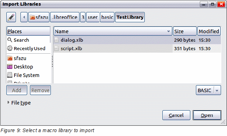Screen dimensions: 227x136
Task: Click the Remove bookmark button
Action: [x=40, y=90]
